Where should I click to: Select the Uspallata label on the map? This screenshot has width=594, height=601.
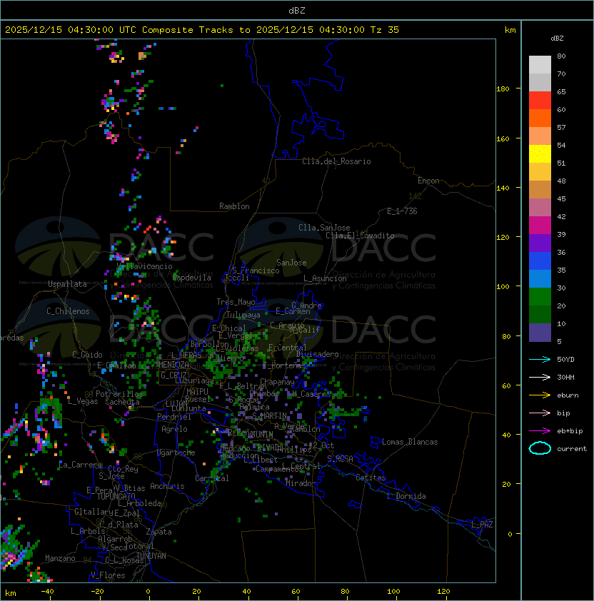(67, 284)
